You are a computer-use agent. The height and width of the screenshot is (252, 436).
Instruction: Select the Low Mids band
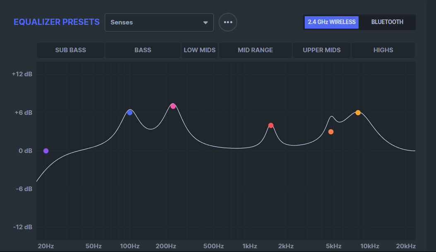tap(200, 50)
